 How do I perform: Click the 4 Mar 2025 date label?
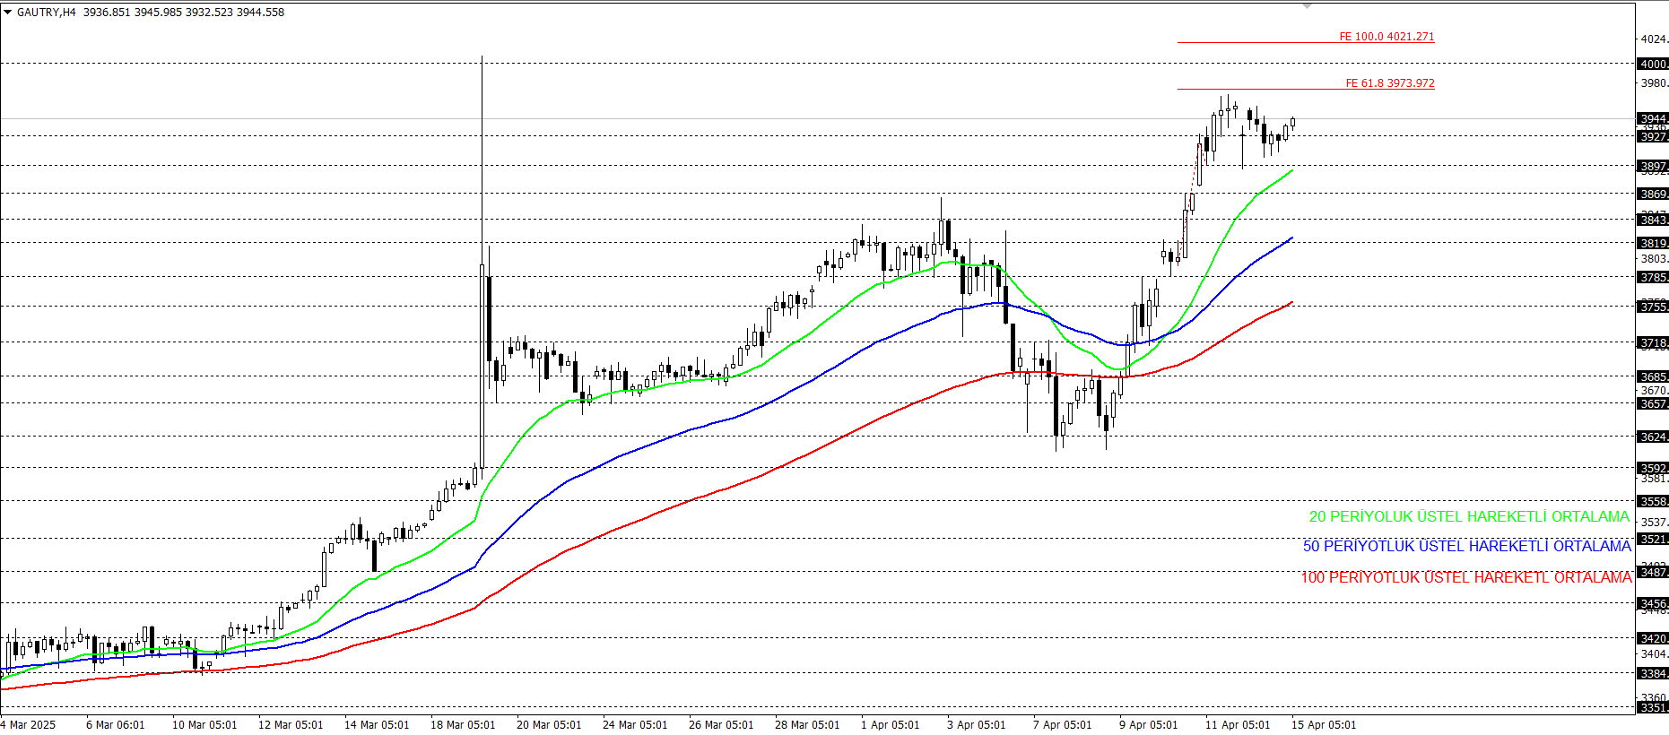click(x=28, y=724)
